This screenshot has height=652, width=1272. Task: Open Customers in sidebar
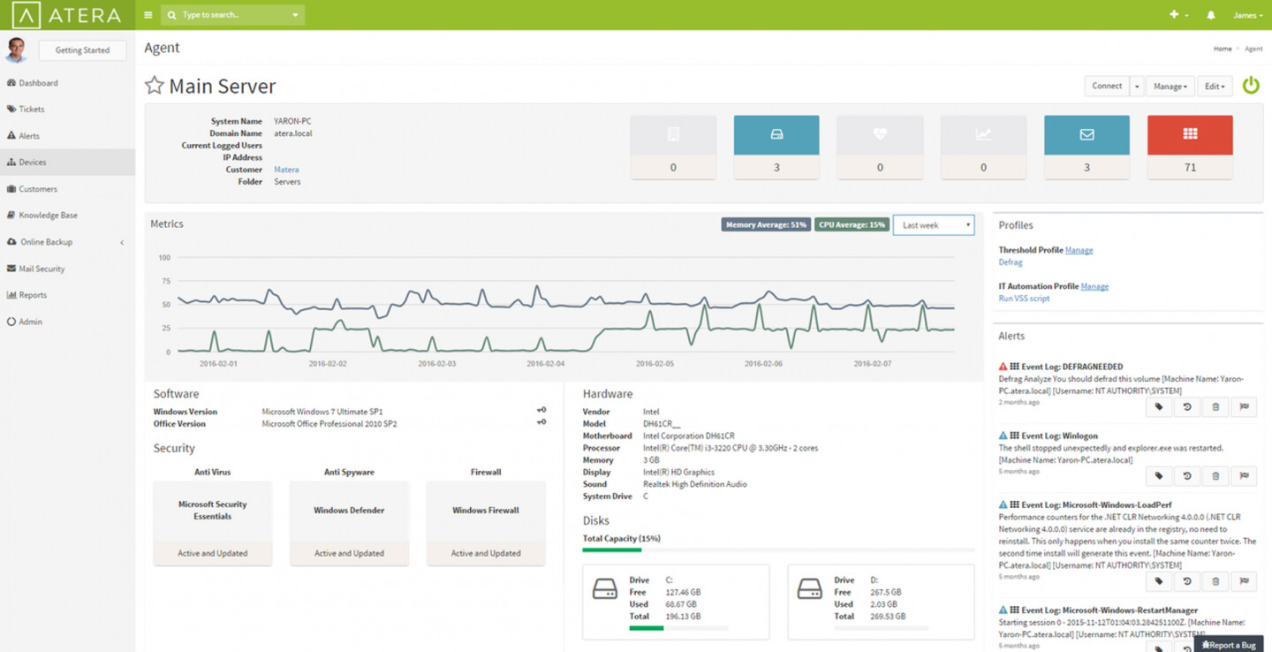click(x=67, y=189)
